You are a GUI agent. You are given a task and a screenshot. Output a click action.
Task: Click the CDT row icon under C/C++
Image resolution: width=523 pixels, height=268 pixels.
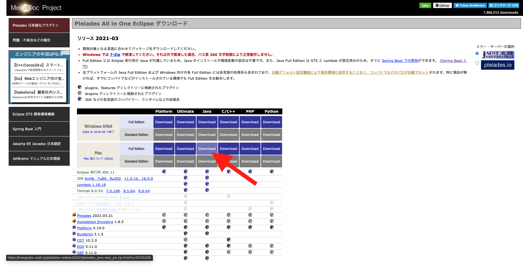[229, 240]
